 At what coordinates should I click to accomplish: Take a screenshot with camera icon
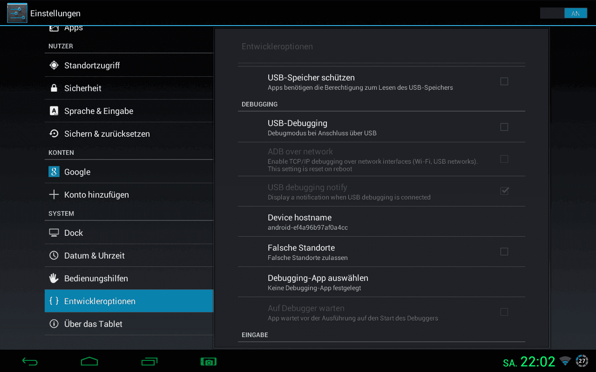tap(209, 361)
